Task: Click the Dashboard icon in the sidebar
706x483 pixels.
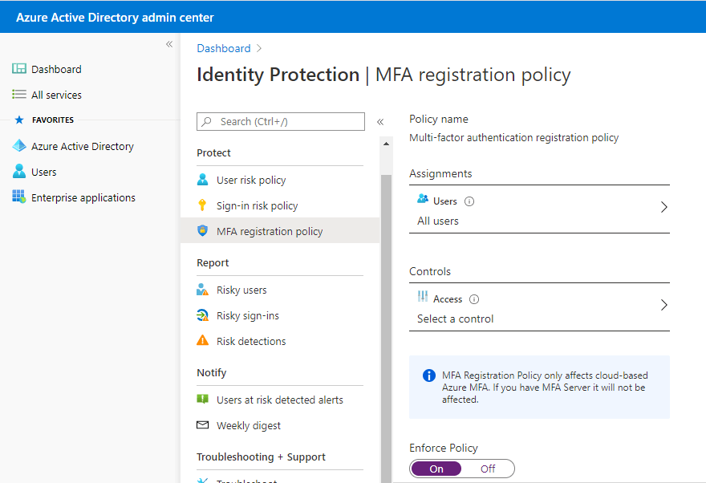Action: [x=19, y=68]
